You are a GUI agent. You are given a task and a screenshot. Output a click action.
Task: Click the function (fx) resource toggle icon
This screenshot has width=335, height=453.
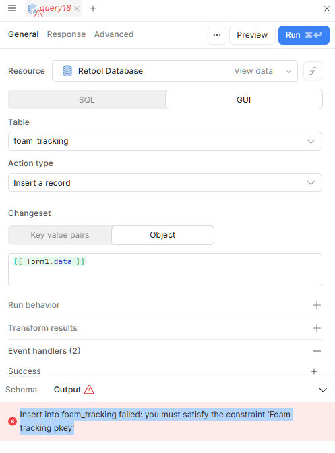point(313,71)
